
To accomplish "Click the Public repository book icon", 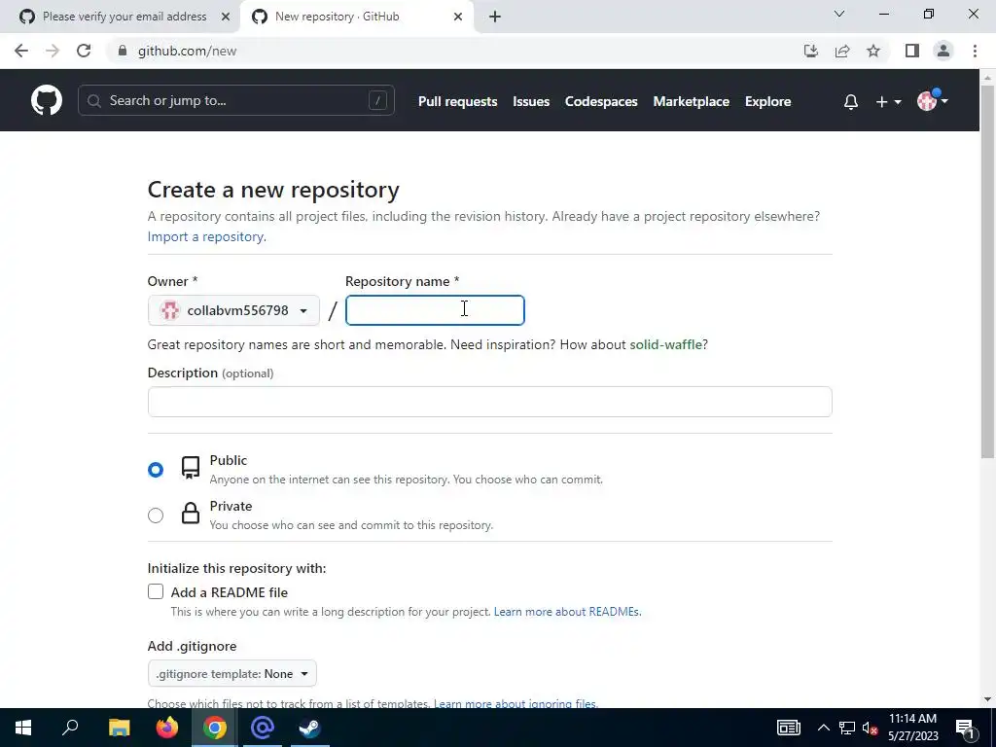I will 191,468.
